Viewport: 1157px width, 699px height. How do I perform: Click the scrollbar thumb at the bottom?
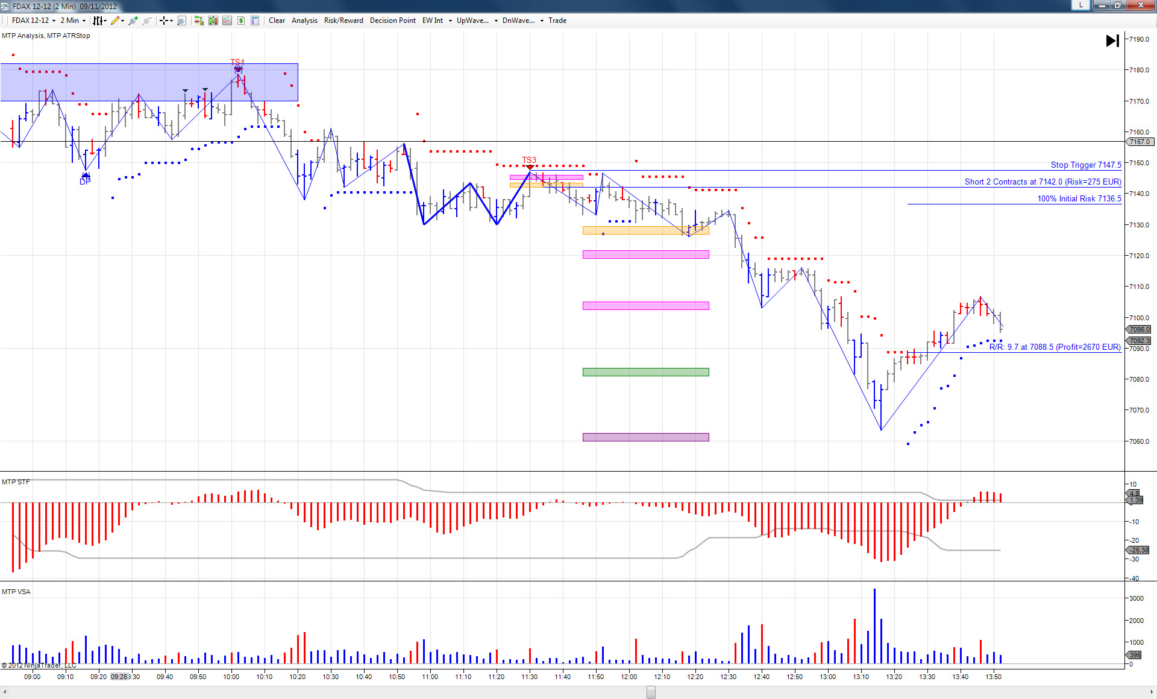point(651,692)
